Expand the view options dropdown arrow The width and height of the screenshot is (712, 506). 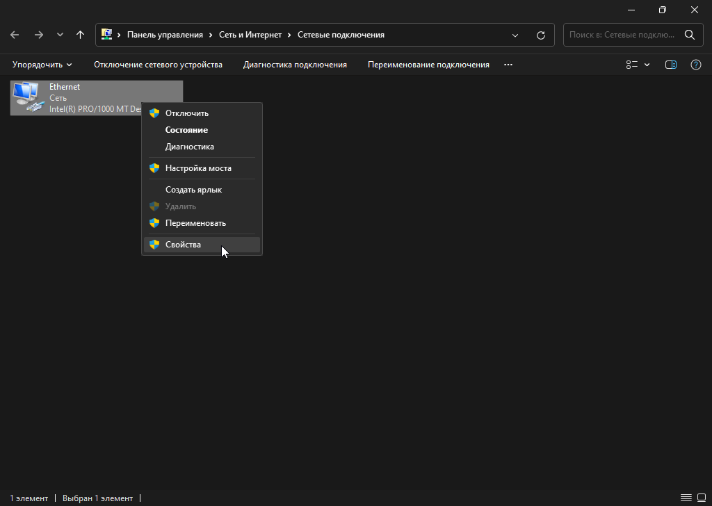(647, 65)
